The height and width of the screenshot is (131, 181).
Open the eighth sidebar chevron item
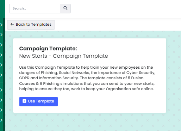click(x=1, y=100)
